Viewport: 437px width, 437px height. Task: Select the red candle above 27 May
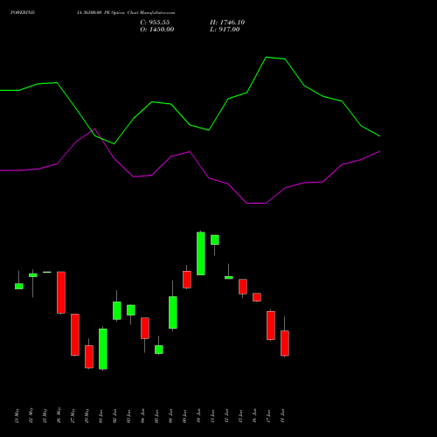pyautogui.click(x=75, y=335)
